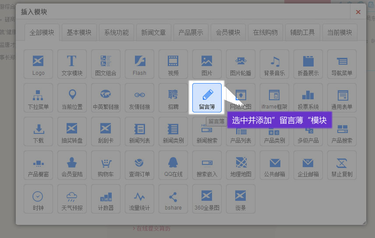
Task: Select the bshare sharing module
Action: click(173, 199)
